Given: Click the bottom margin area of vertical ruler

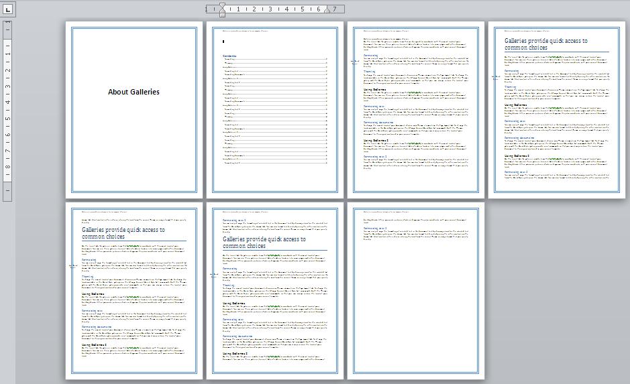Looking at the screenshot, I should click(8, 190).
